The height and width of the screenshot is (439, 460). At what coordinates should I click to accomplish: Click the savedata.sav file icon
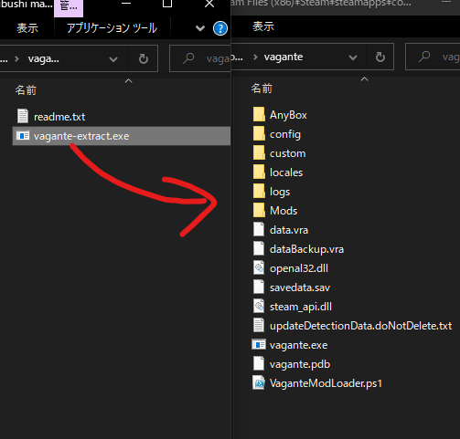[x=259, y=287]
